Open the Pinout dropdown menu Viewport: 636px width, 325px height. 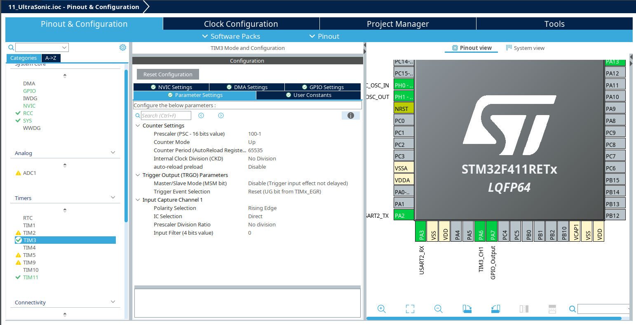(324, 36)
